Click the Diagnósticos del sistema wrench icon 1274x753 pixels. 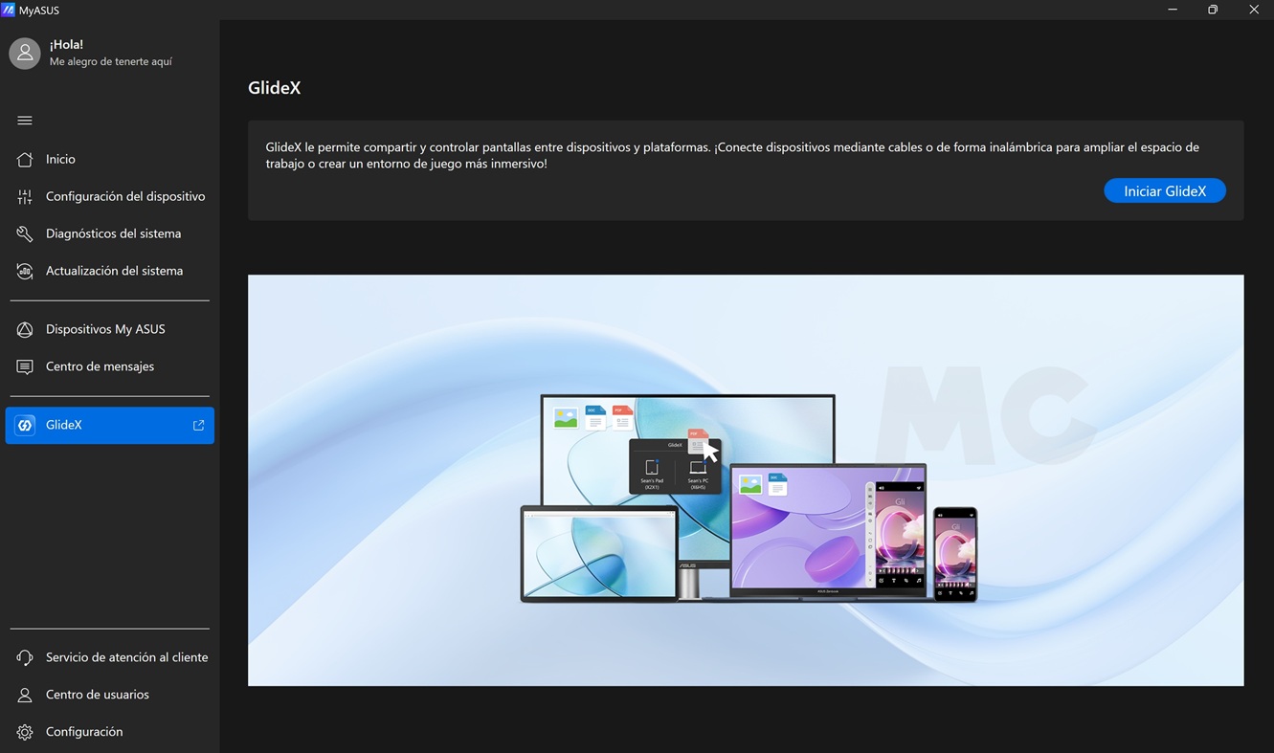click(25, 234)
